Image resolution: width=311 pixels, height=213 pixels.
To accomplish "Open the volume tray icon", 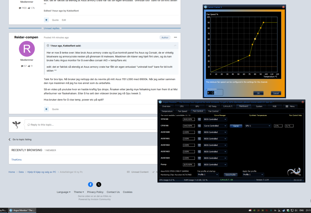I will click(296, 210).
